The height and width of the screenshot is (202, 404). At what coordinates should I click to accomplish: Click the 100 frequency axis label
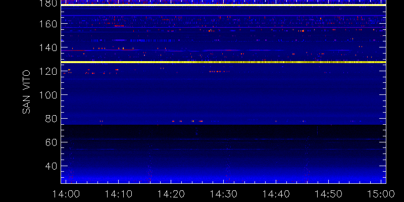(x=47, y=95)
